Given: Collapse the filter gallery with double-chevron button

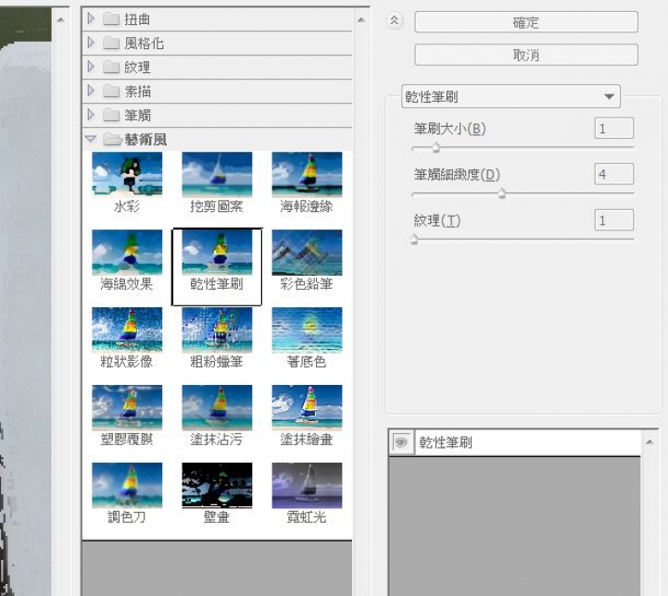Looking at the screenshot, I should pyautogui.click(x=395, y=20).
